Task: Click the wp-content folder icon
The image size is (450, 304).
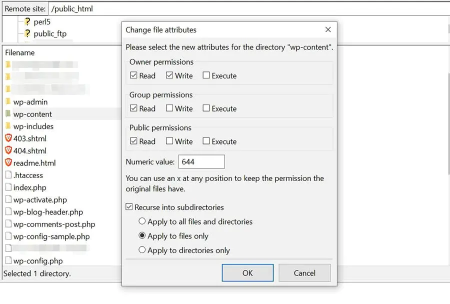Action: (x=8, y=114)
